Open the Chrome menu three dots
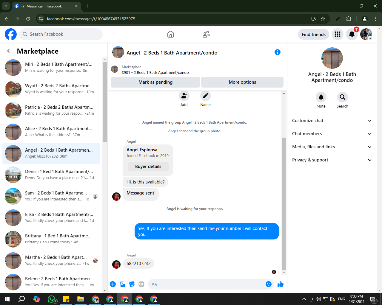This screenshot has width=382, height=305. [x=376, y=19]
